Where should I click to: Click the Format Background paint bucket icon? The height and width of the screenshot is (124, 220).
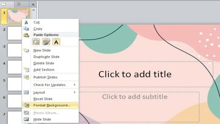point(26,105)
